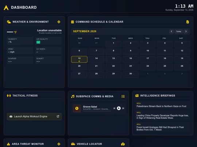Click the green Air Quality badge

click(38, 42)
